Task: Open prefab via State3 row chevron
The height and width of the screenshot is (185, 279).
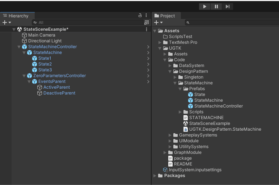Action: [x=148, y=70]
